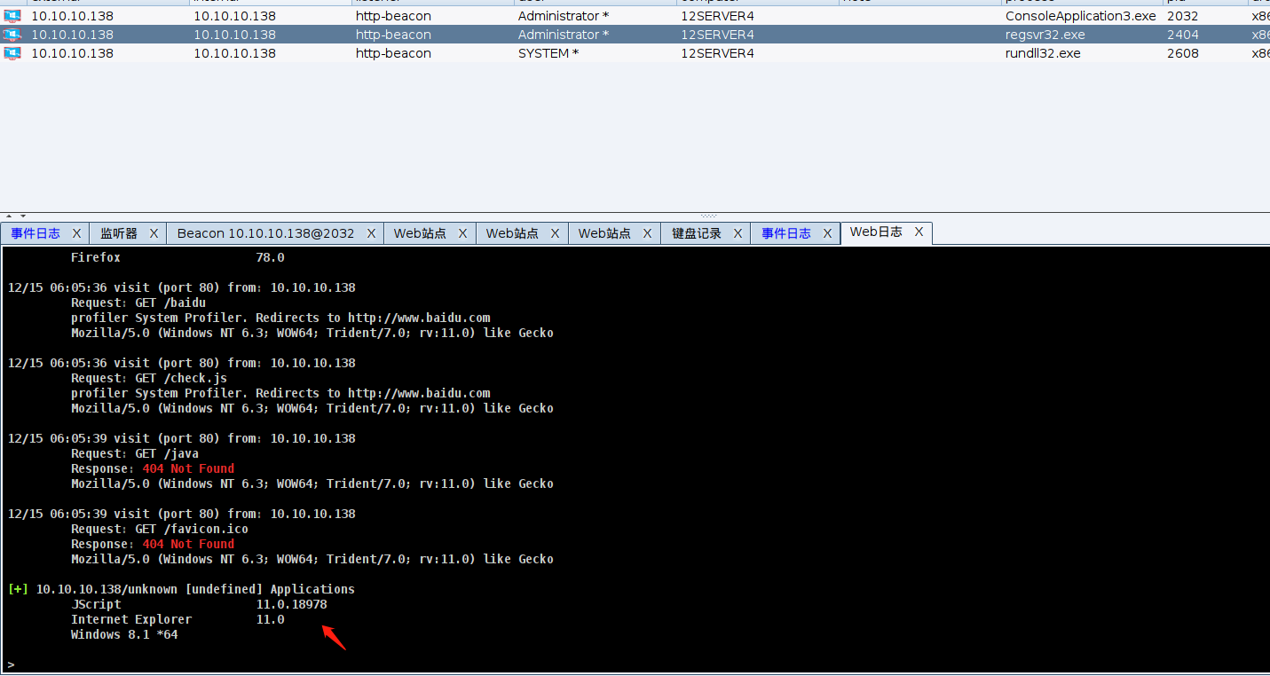Select the computer icon of the regsvr32.exe beacon
This screenshot has width=1270, height=676.
pos(12,35)
